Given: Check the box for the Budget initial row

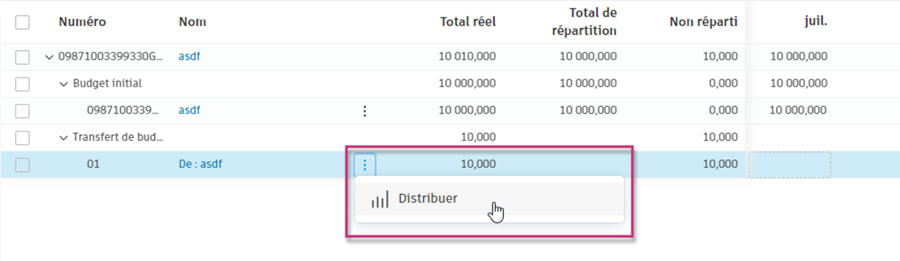Looking at the screenshot, I should [22, 84].
